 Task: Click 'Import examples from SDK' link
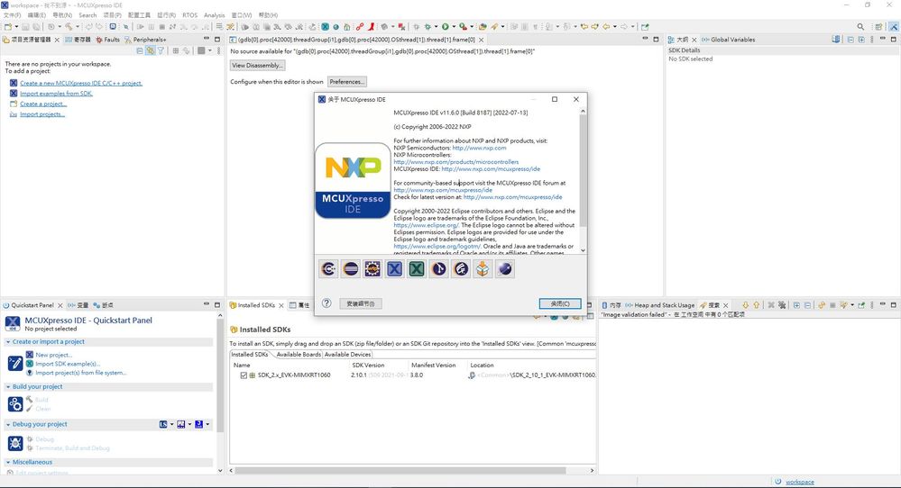(x=56, y=94)
